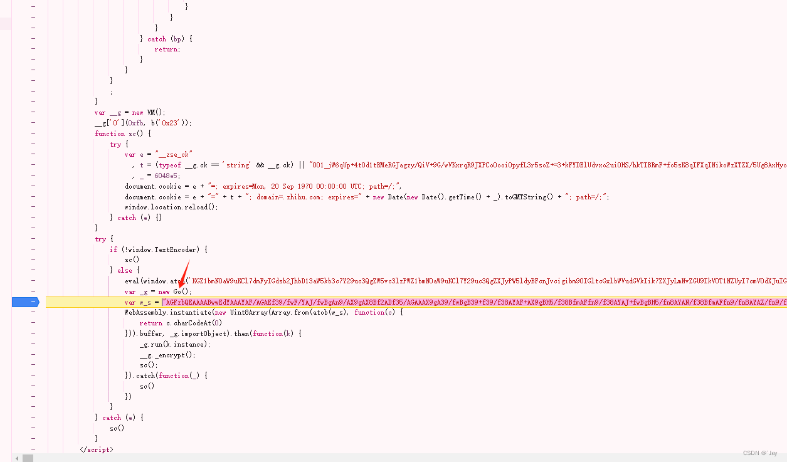Click the '} else {' line

(125, 270)
